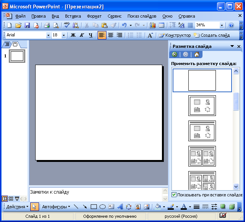Open the Сервис menu
Viewport: 245px width, 222px height.
pyautogui.click(x=114, y=16)
